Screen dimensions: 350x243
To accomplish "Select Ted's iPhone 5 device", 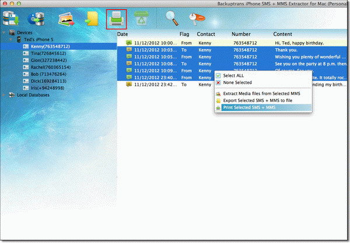I will 38,40.
